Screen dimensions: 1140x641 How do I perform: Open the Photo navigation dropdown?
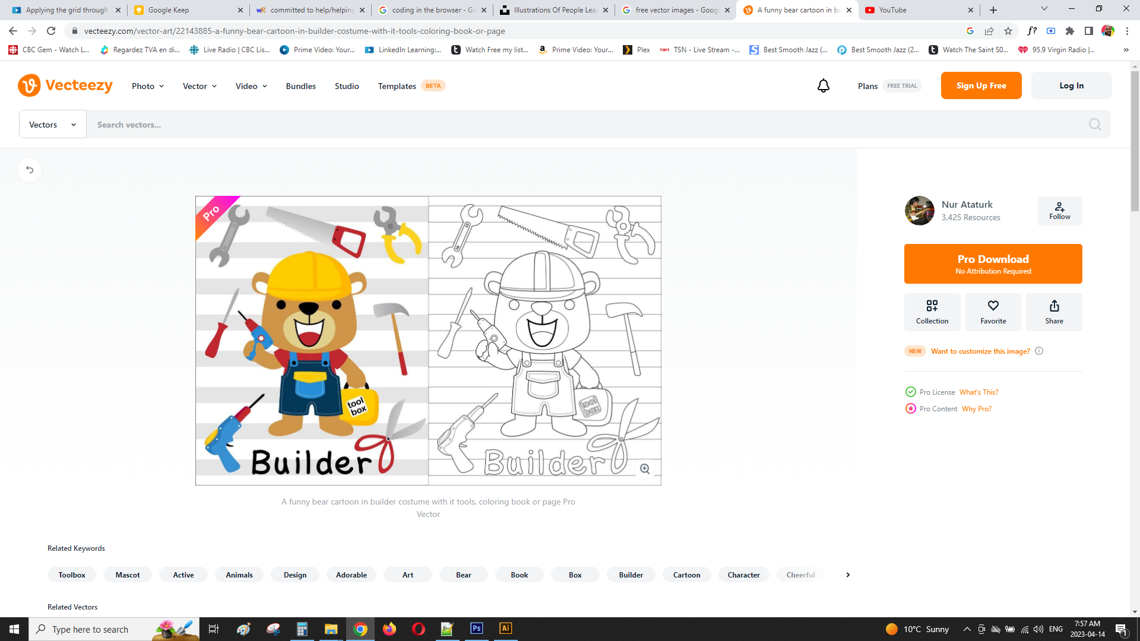tap(147, 86)
